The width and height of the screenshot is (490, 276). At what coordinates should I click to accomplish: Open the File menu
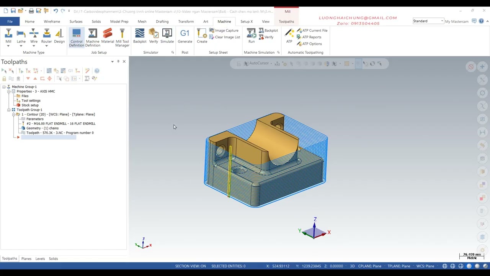pos(10,21)
